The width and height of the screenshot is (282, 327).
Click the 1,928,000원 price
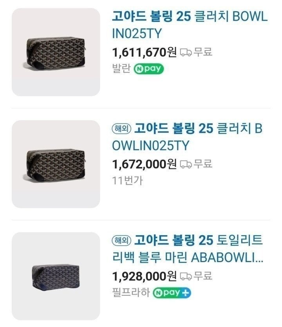[x=144, y=276]
